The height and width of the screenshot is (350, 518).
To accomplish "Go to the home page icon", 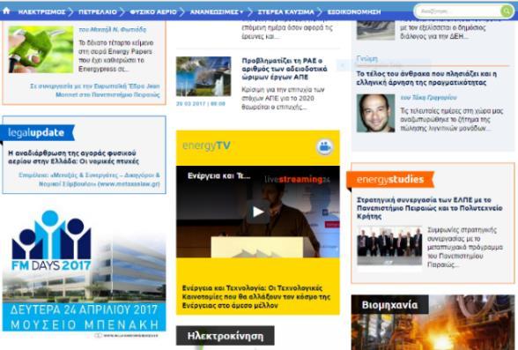I will click(6, 11).
